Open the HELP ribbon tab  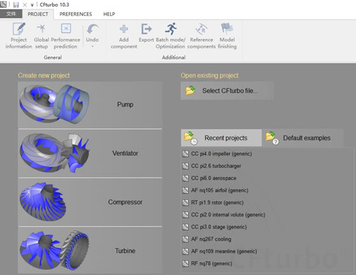pos(109,14)
